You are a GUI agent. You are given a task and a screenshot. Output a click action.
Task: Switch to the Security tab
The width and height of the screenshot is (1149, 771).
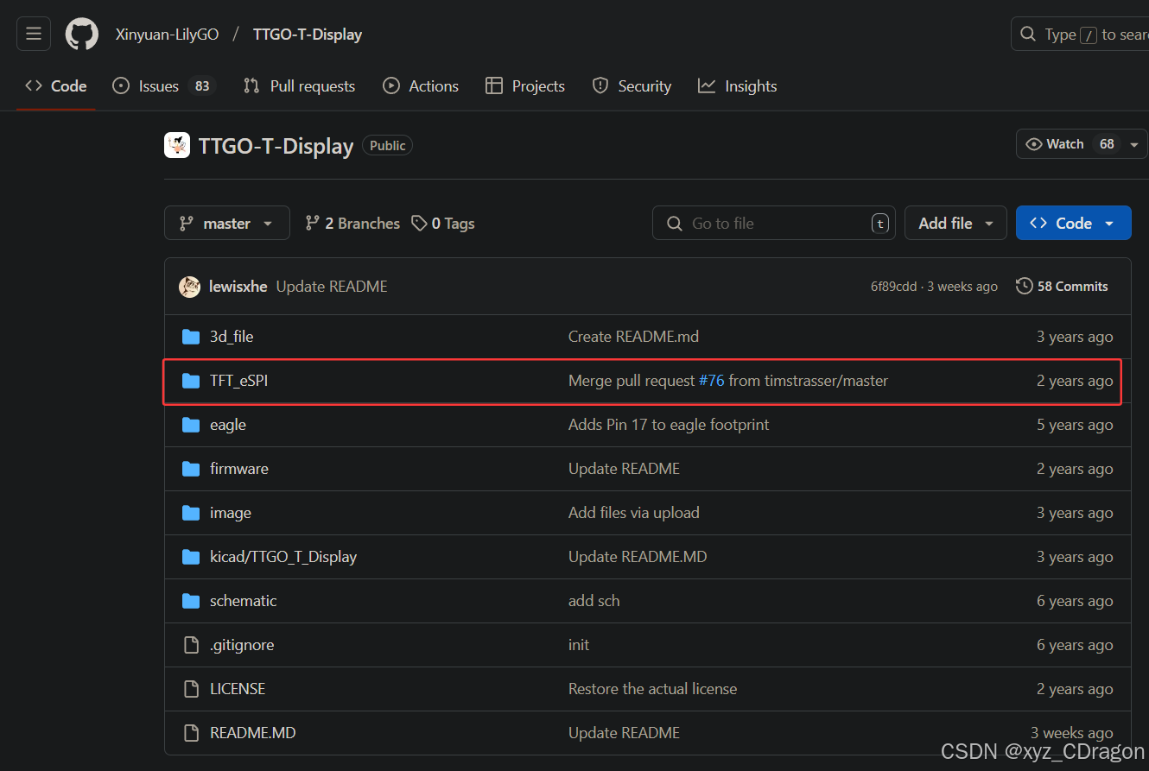(x=632, y=86)
